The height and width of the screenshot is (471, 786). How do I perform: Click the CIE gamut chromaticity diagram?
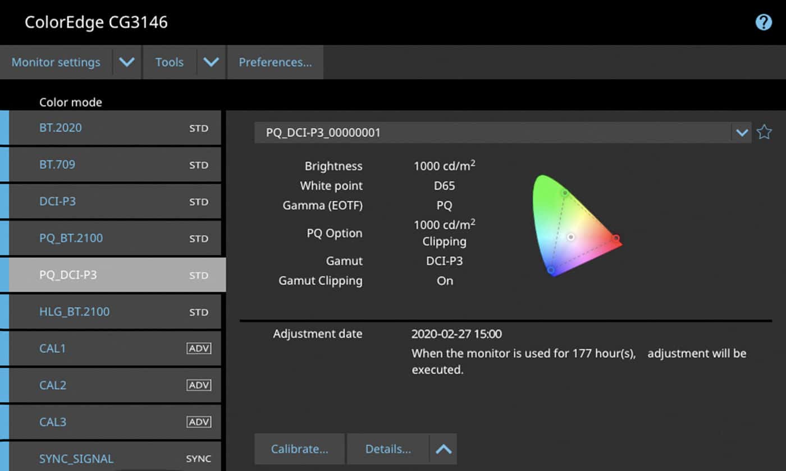tap(577, 225)
